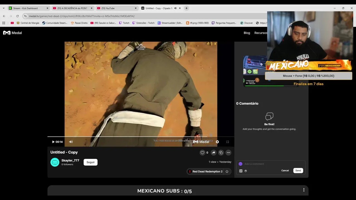Open the Twitch bookmark

124,23
